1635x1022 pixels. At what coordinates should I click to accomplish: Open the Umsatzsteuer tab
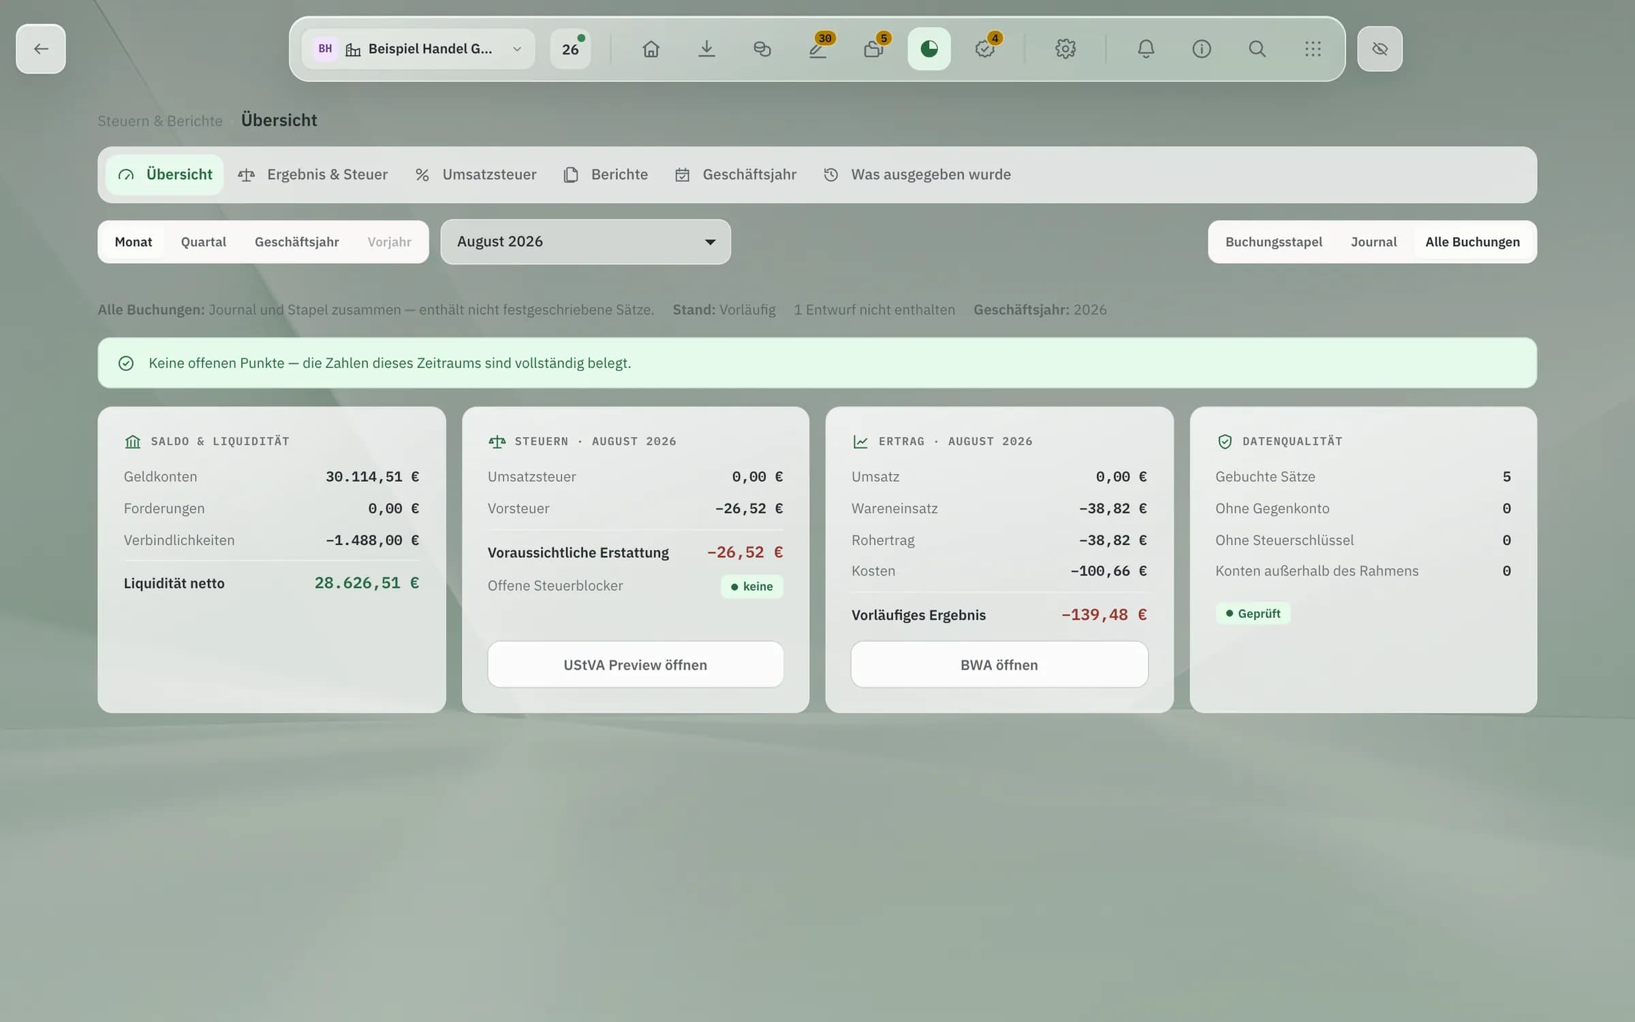476,174
